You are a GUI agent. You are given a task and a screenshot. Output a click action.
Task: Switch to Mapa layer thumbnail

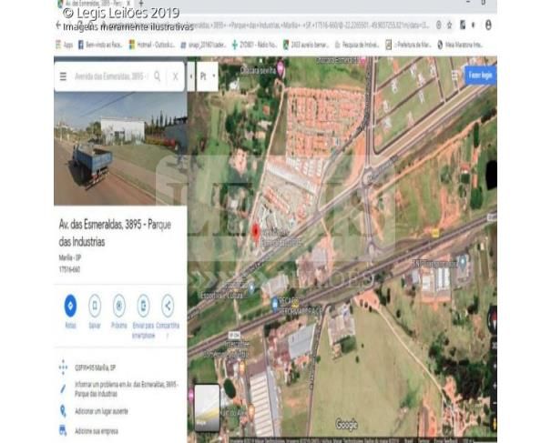coord(207,408)
